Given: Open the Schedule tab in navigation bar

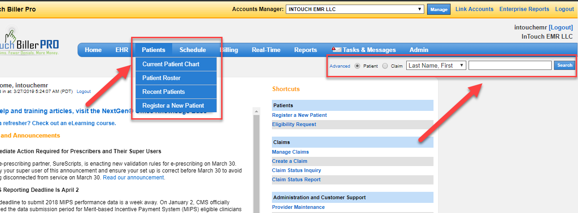Looking at the screenshot, I should [193, 50].
